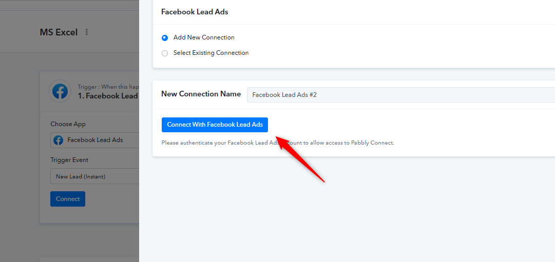Select the Add New Connection radio button
This screenshot has width=555, height=262.
click(165, 38)
